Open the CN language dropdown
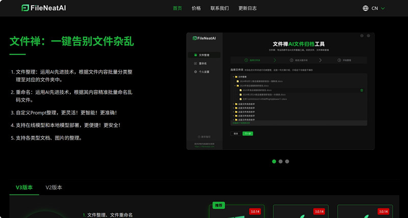Viewport: 408px width, 218px height. coord(374,8)
